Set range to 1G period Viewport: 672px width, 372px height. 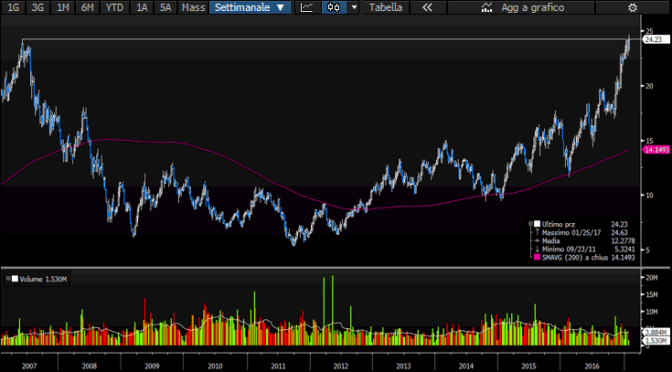[13, 7]
